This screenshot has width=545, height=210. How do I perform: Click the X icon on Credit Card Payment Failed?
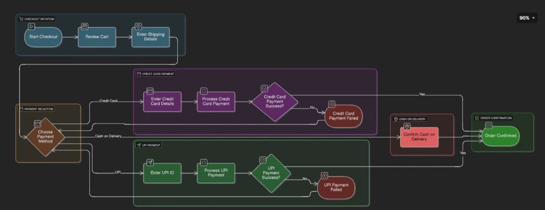coord(332,104)
